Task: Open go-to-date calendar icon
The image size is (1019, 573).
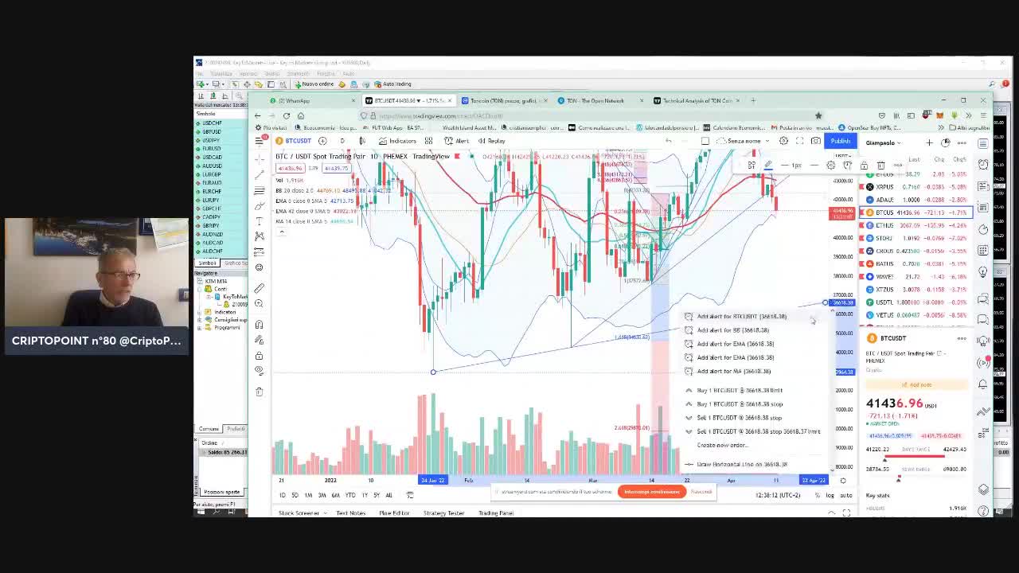Action: [410, 495]
